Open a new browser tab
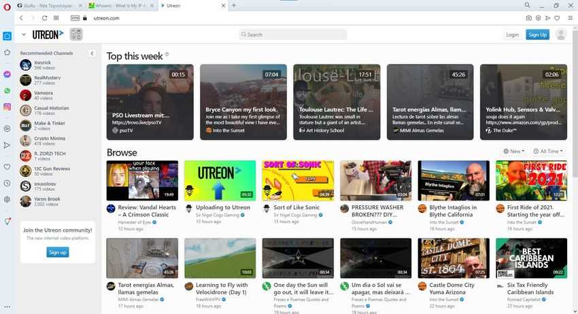This screenshot has width=578, height=314. point(234,5)
